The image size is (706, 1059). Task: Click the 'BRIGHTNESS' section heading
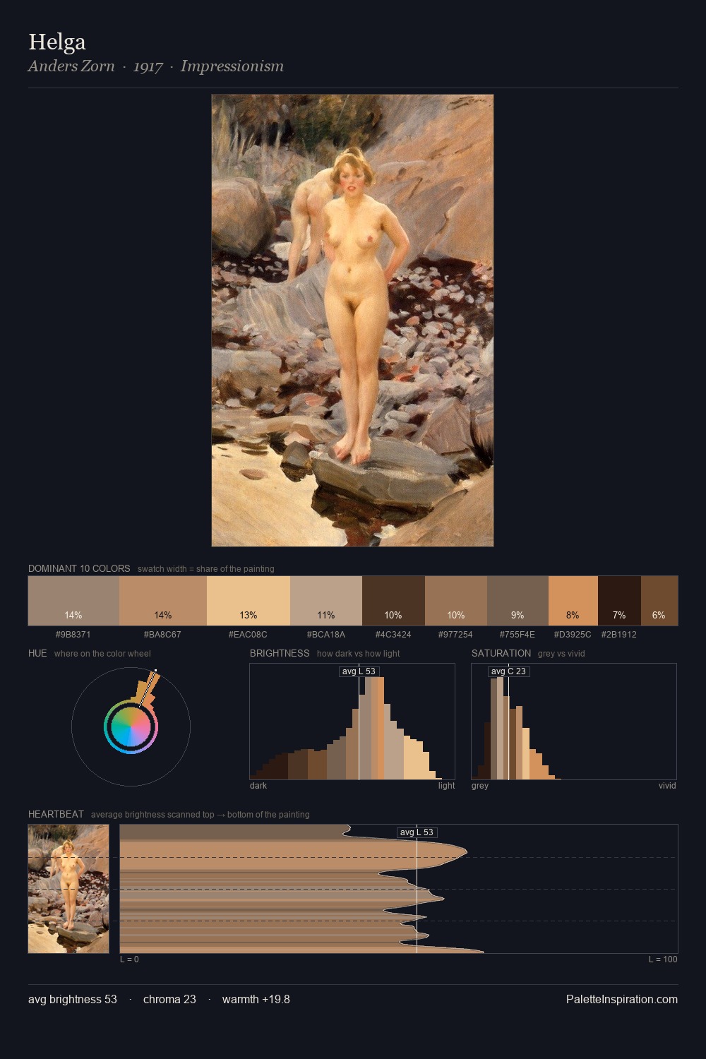(x=280, y=653)
